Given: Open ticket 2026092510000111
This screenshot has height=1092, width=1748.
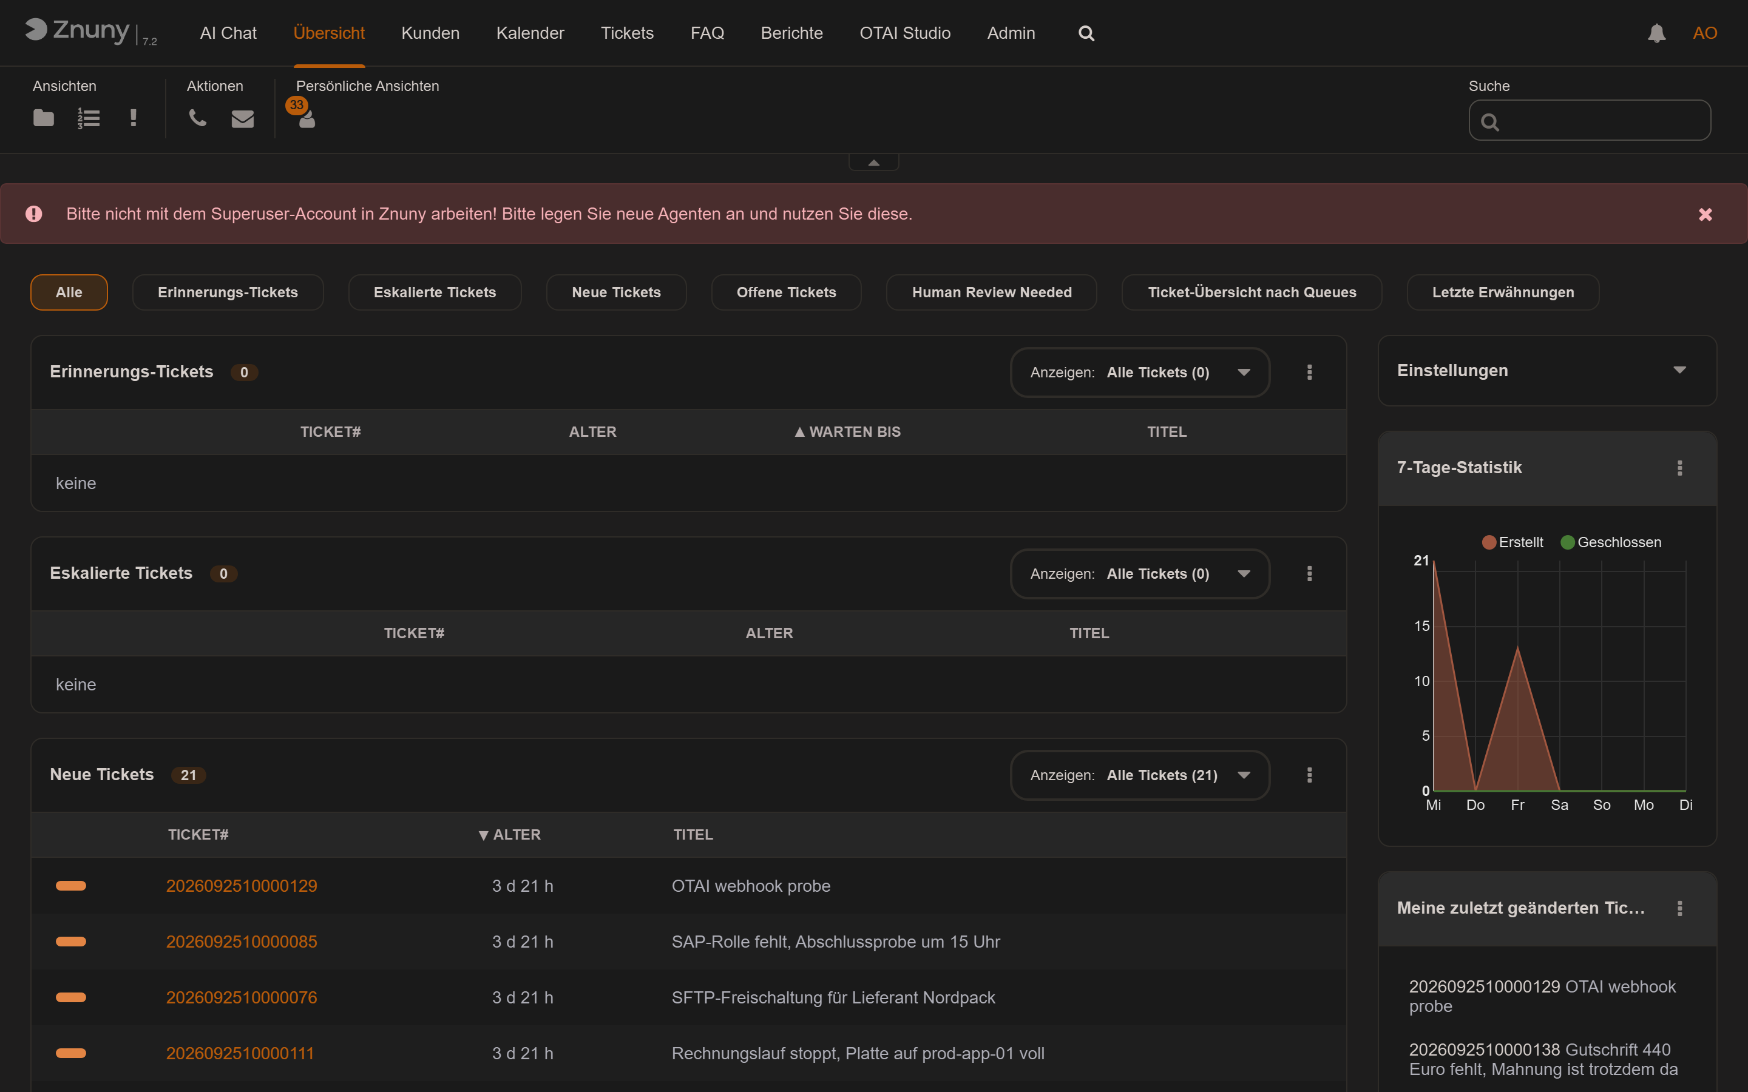Looking at the screenshot, I should click(x=240, y=1053).
